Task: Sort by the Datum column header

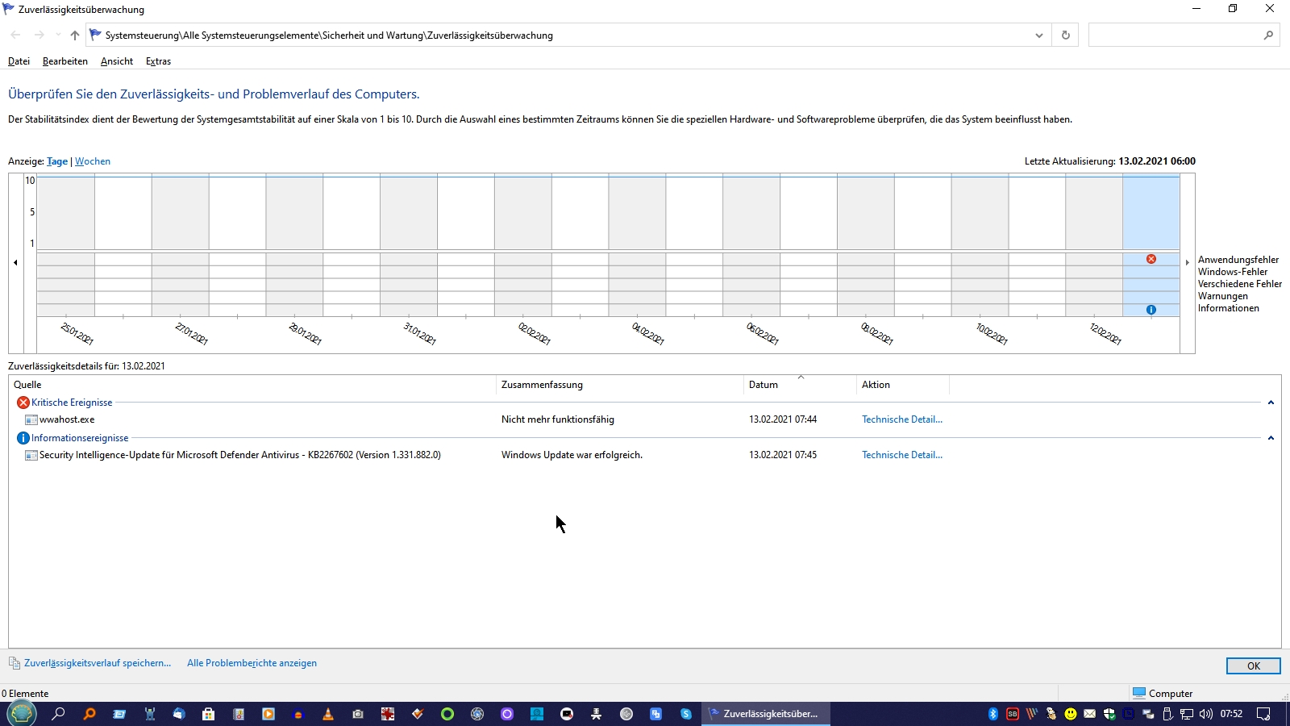Action: tap(800, 385)
